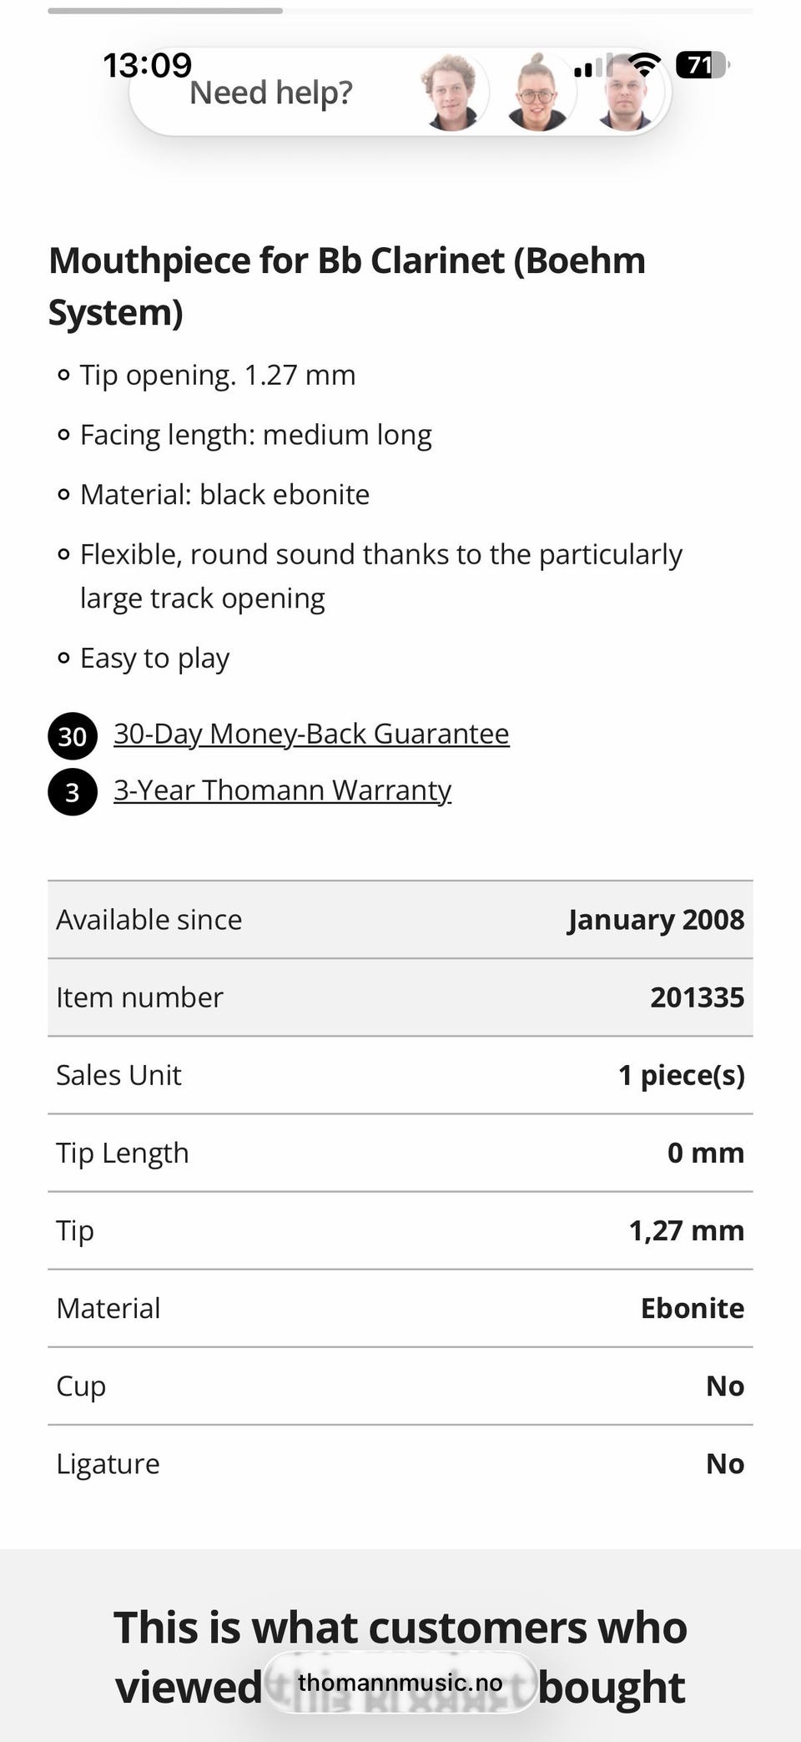Tap the curly-haired support agent avatar
The height and width of the screenshot is (1742, 801).
(451, 93)
